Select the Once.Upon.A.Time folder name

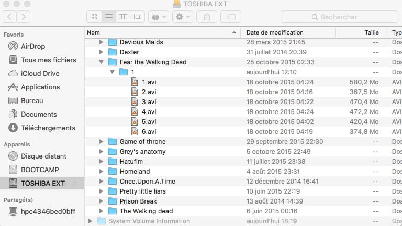(148, 181)
